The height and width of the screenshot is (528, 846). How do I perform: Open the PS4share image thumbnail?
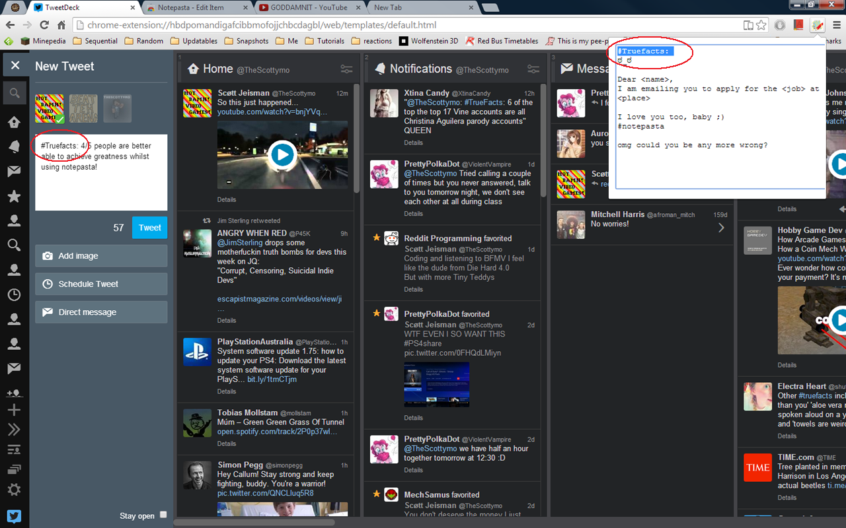(437, 384)
